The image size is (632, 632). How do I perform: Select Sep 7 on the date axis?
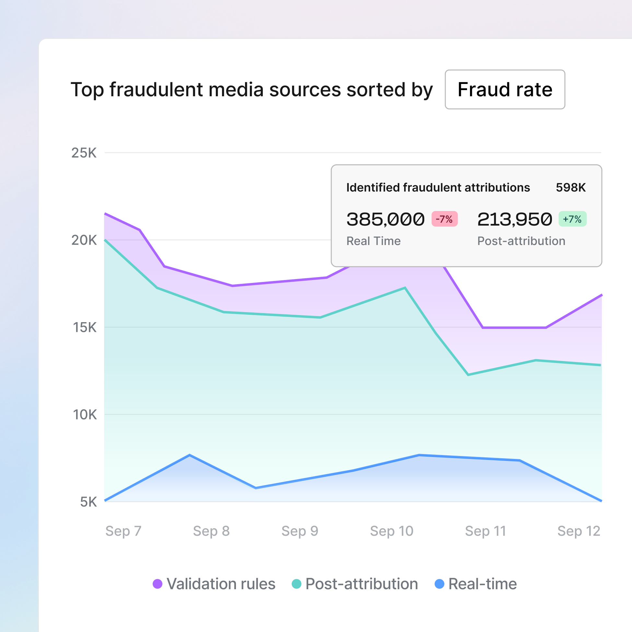coord(123,531)
